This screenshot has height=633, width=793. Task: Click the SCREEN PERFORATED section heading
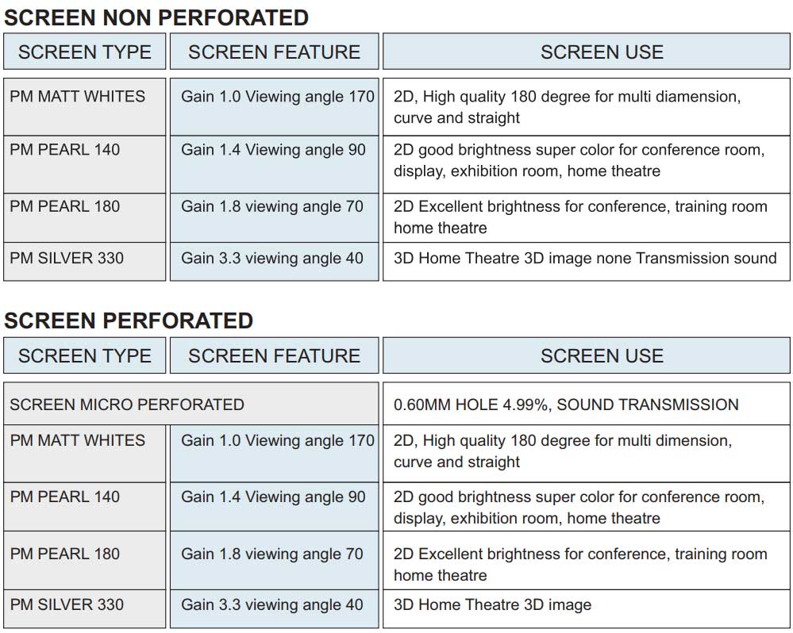tap(129, 320)
